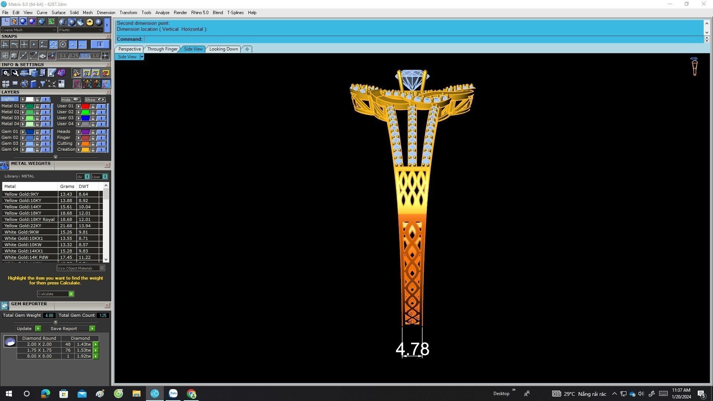
Task: Expand the Side View viewport dropdown arrow
Action: pyautogui.click(x=141, y=57)
